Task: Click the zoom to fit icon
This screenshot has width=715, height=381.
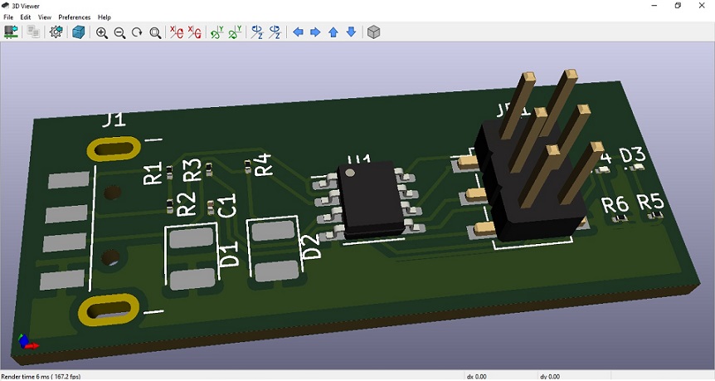Action: pos(155,32)
